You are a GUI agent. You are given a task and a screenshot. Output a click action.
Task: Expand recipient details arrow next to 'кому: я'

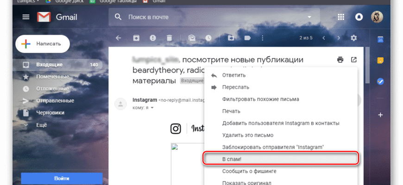[152, 108]
